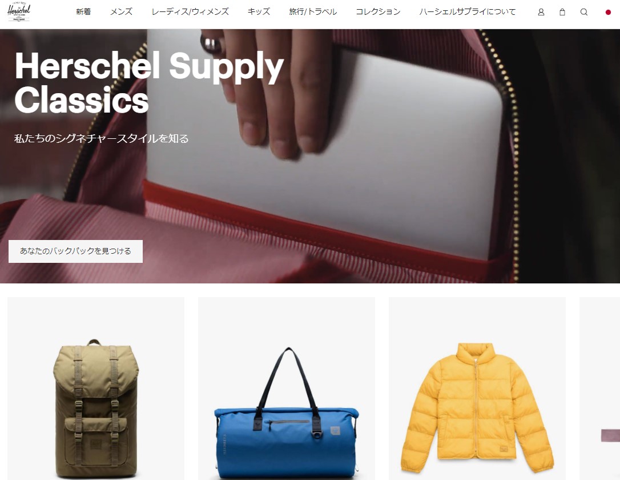This screenshot has height=480, width=620.
Task: Open the shopping bag icon
Action: tap(562, 12)
